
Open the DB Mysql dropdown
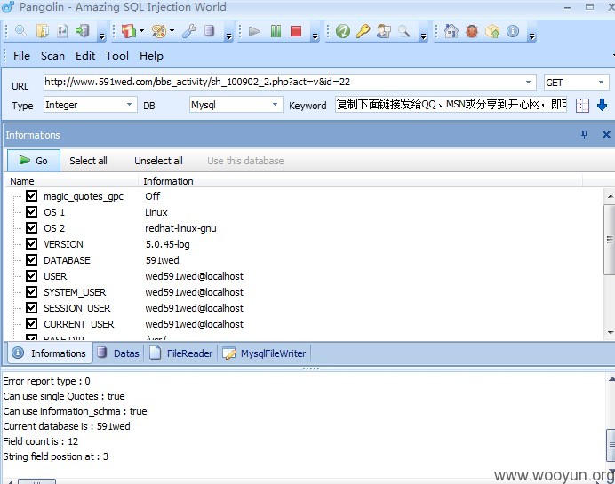tap(275, 105)
